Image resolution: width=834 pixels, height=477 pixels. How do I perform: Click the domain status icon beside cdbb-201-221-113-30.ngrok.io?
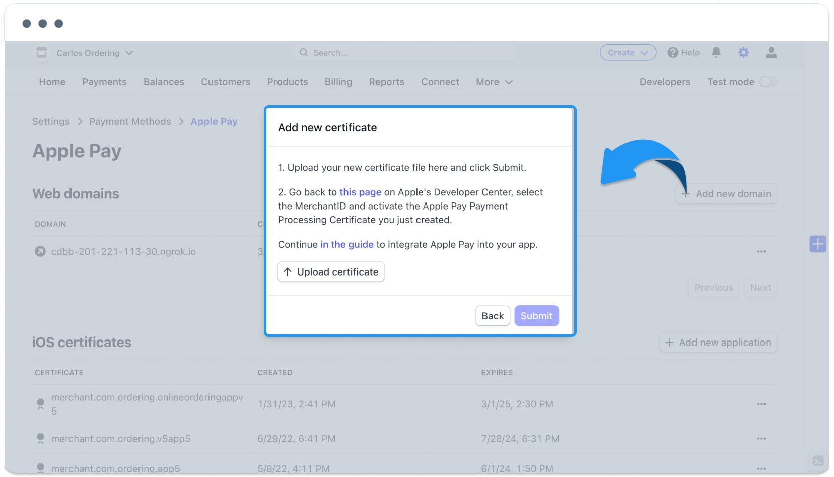point(40,251)
